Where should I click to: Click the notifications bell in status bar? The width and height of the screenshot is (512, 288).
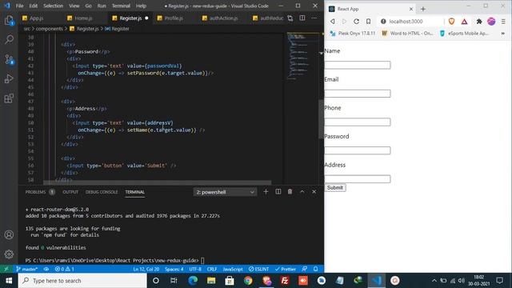tap(316, 269)
